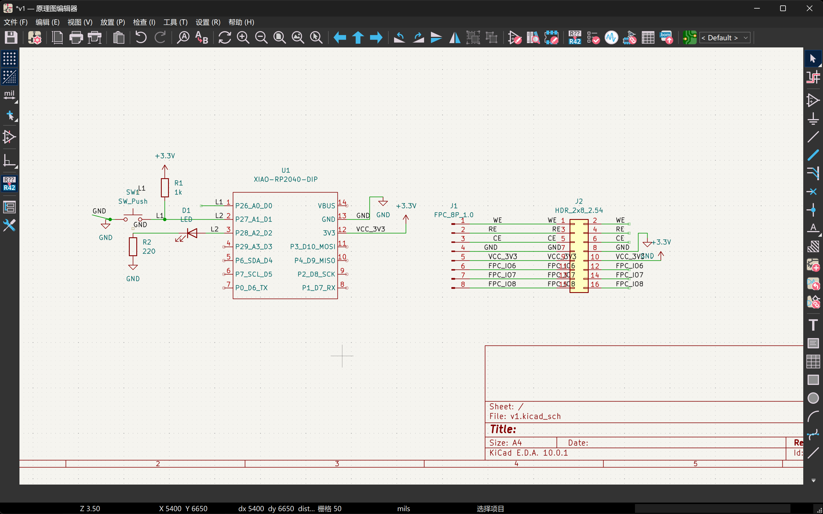Click the U1 XIAO-RP2040-DIP symbol body
This screenshot has height=514, width=823.
coord(285,246)
